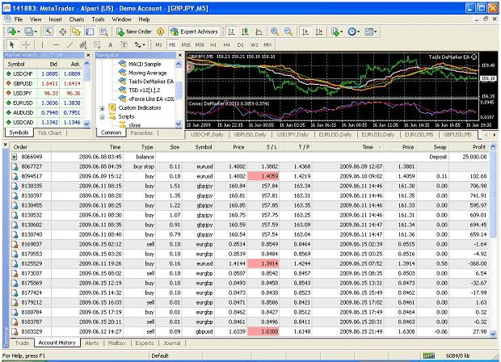Select the Text tool labeled A
Viewport: 501px width, 362px height.
click(x=110, y=44)
